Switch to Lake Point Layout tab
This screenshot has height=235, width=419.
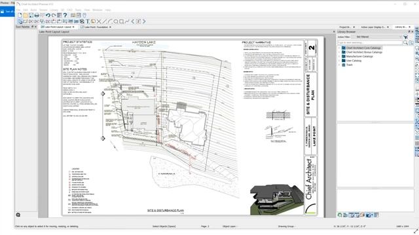pos(58,27)
